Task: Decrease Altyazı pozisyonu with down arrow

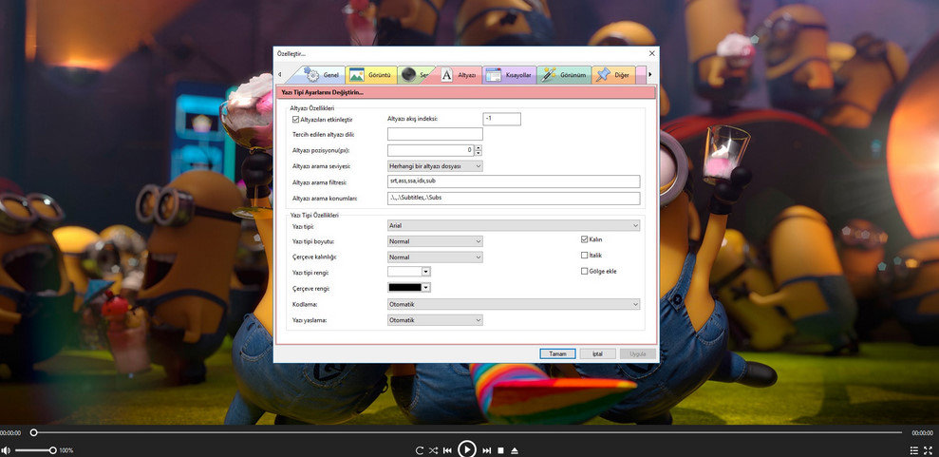Action: coord(479,153)
